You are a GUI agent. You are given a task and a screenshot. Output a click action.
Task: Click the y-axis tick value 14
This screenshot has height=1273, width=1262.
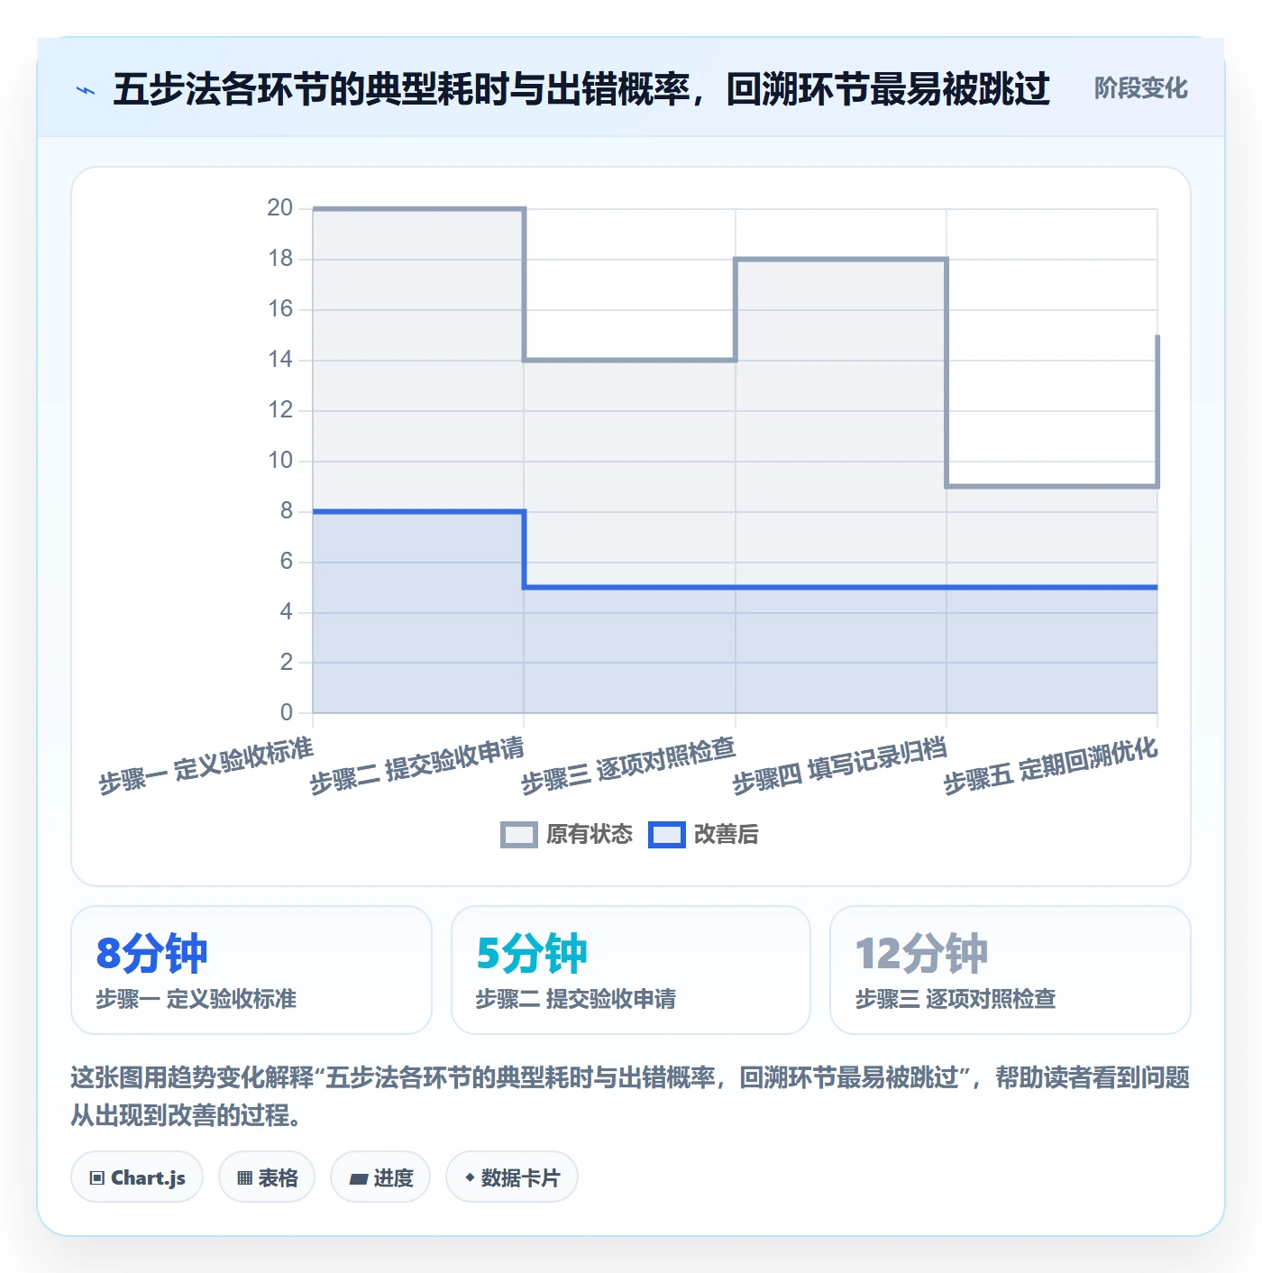click(x=280, y=360)
